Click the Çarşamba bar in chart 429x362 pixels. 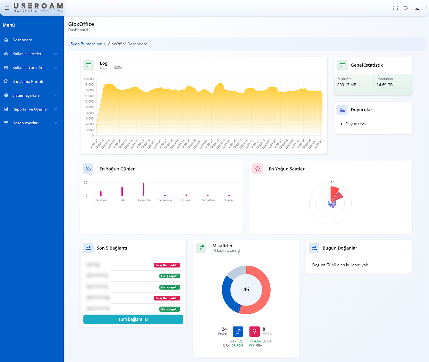(x=143, y=189)
